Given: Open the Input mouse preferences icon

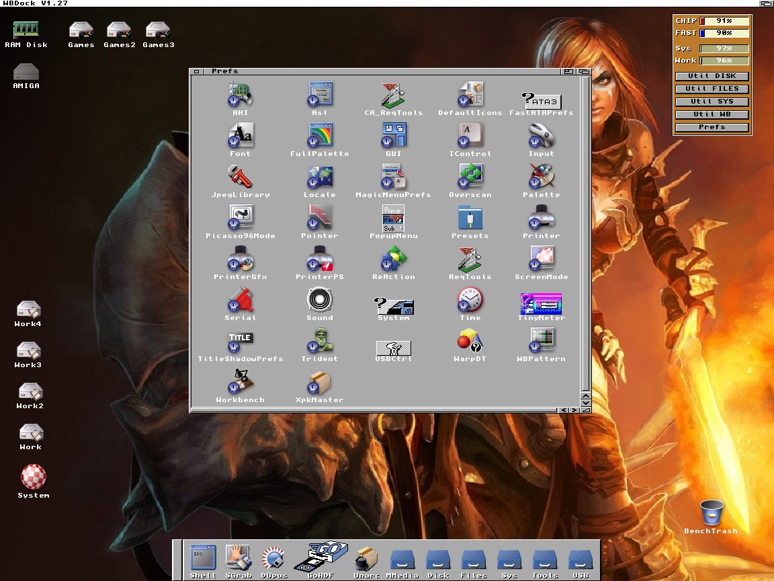Looking at the screenshot, I should click(541, 136).
